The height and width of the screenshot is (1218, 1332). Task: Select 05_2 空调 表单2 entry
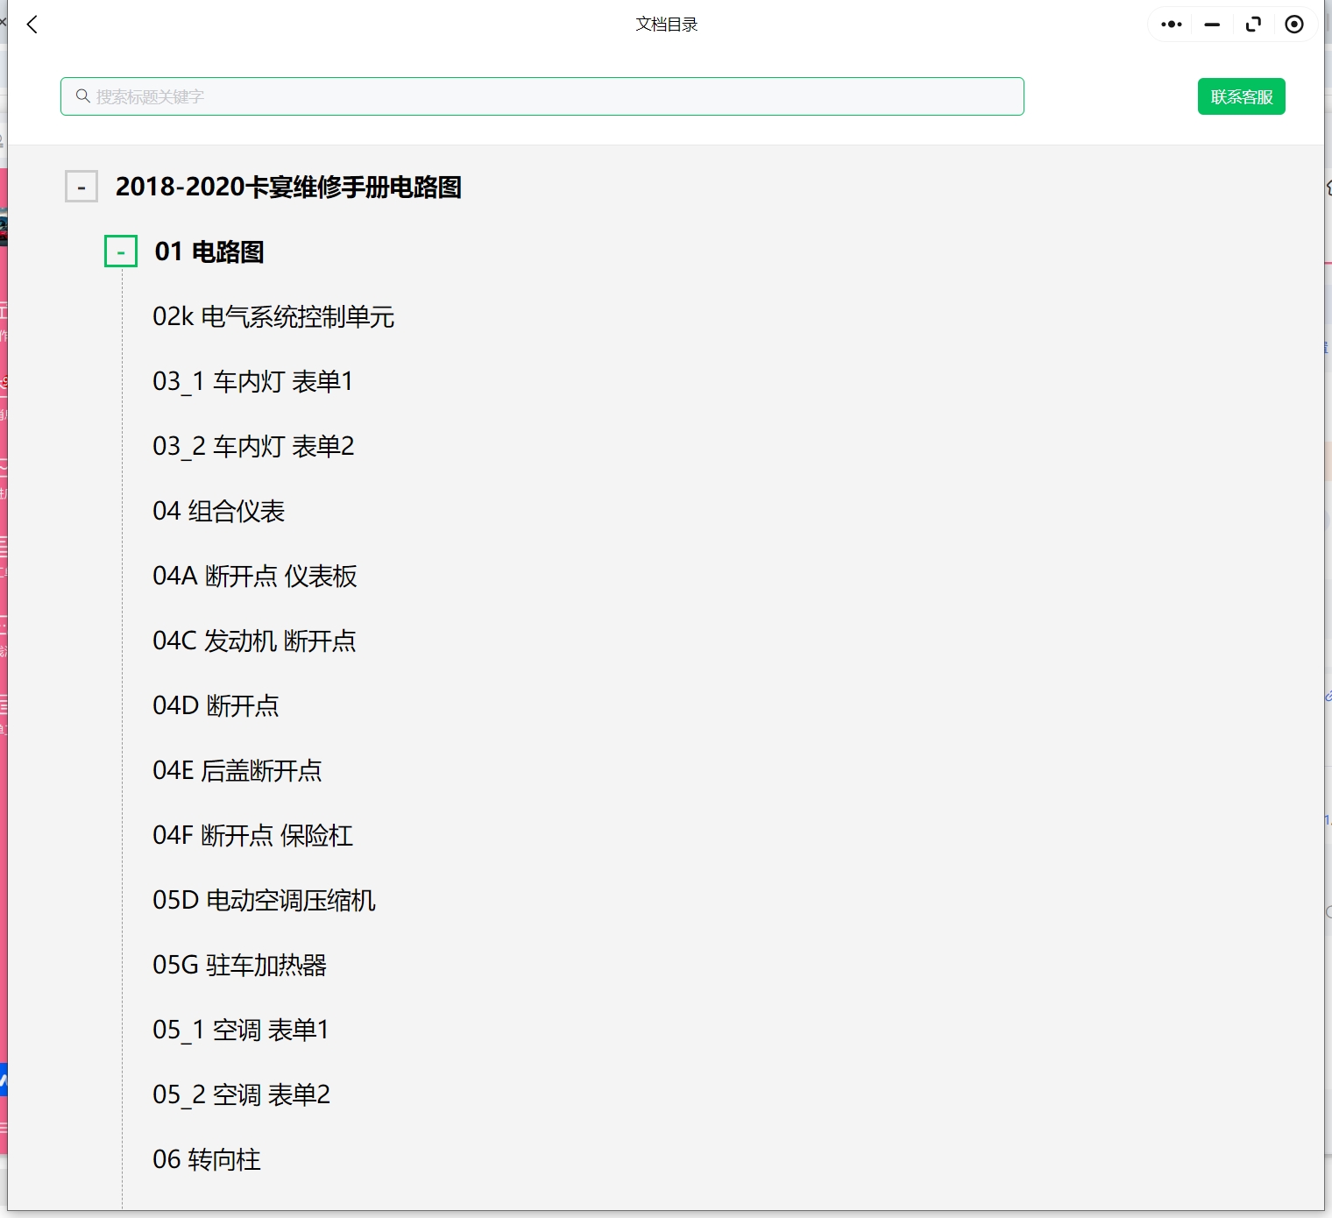coord(241,1094)
